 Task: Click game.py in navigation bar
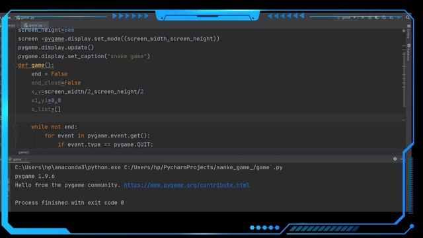(25, 18)
